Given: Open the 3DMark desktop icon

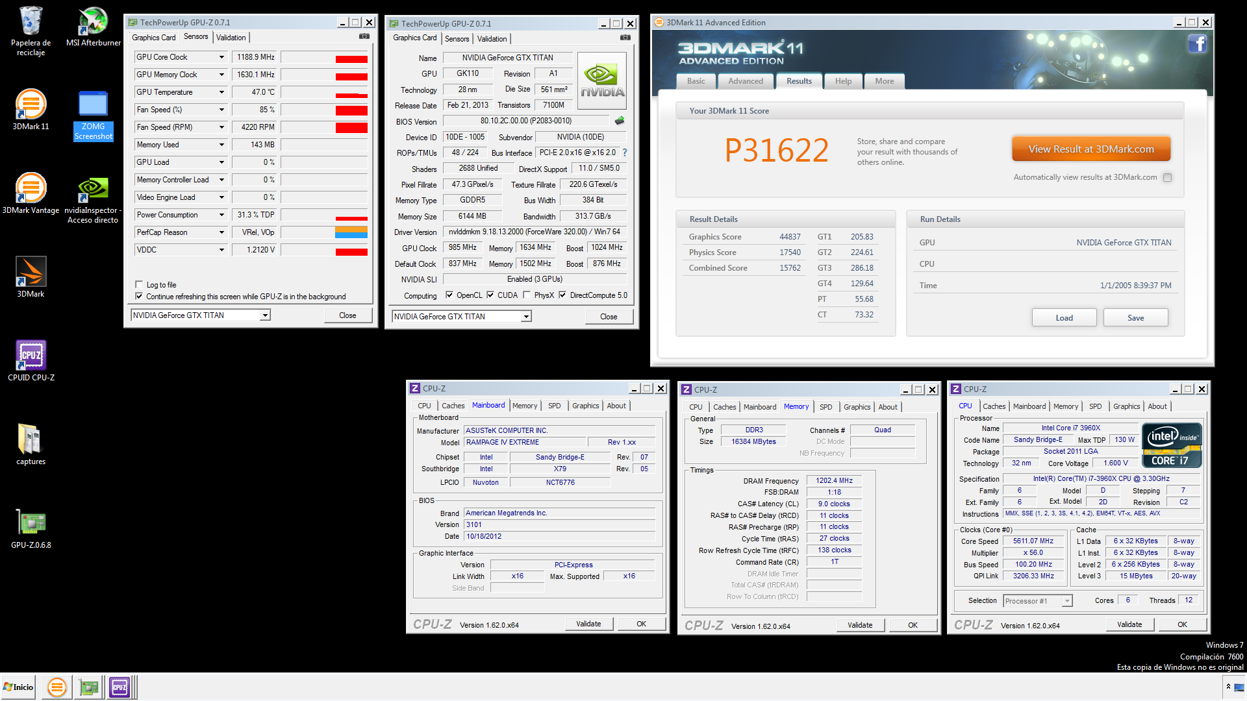Looking at the screenshot, I should (31, 277).
